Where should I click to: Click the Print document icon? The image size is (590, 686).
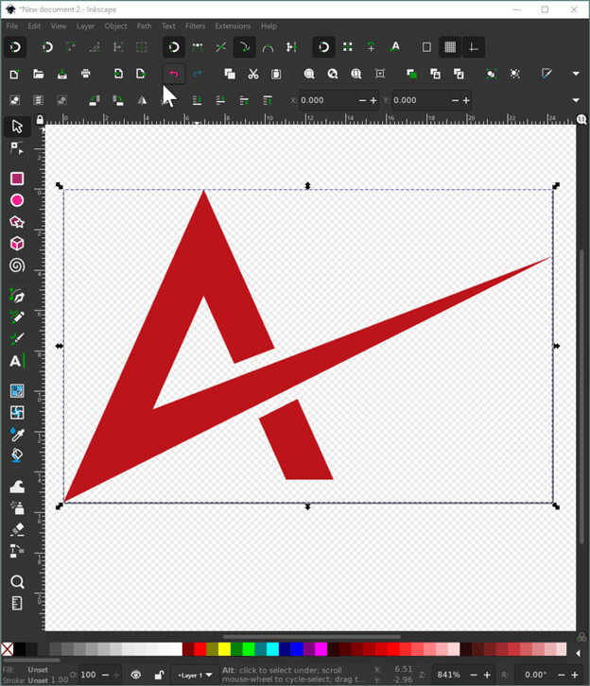86,74
